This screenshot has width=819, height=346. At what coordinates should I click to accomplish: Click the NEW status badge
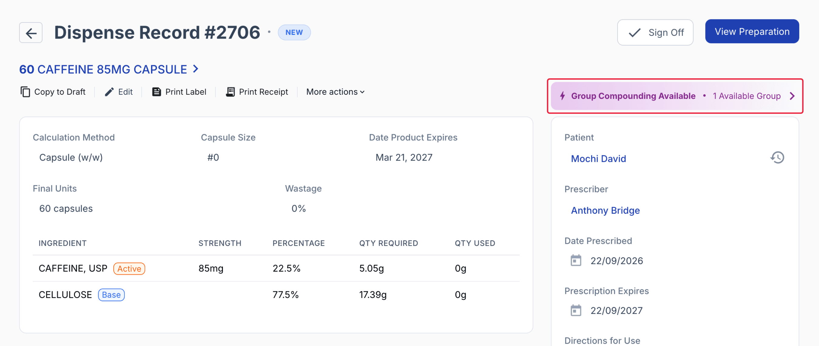pyautogui.click(x=294, y=32)
